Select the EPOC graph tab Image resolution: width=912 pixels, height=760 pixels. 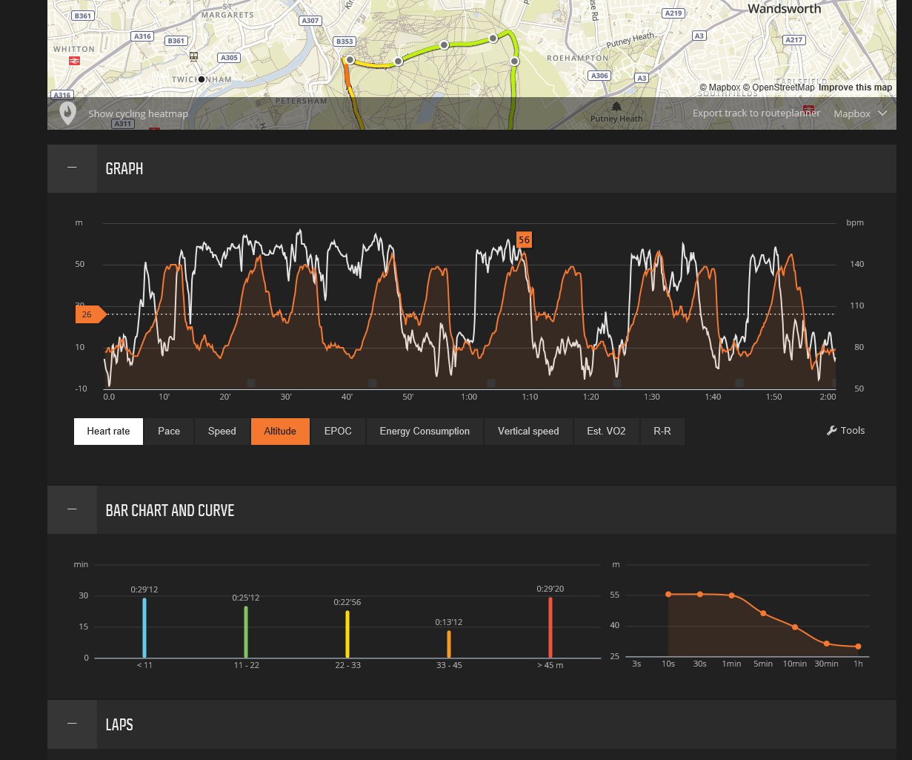click(x=338, y=431)
